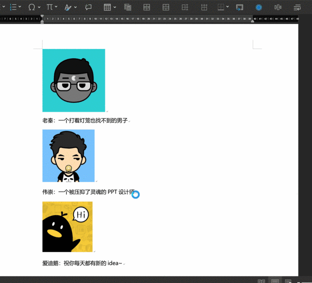
Task: Click the two-row split table icon
Action: [x=166, y=7]
